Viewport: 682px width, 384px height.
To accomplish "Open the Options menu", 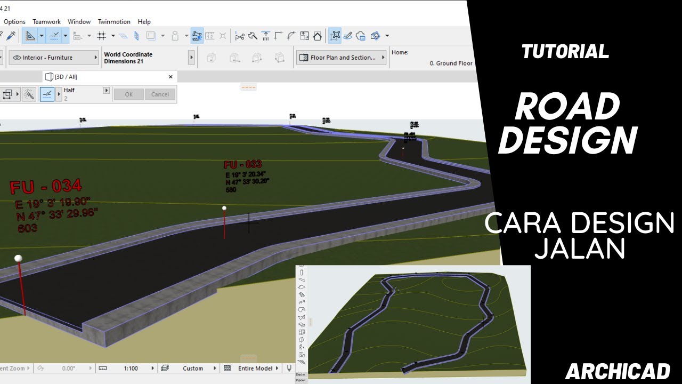I will [x=14, y=22].
